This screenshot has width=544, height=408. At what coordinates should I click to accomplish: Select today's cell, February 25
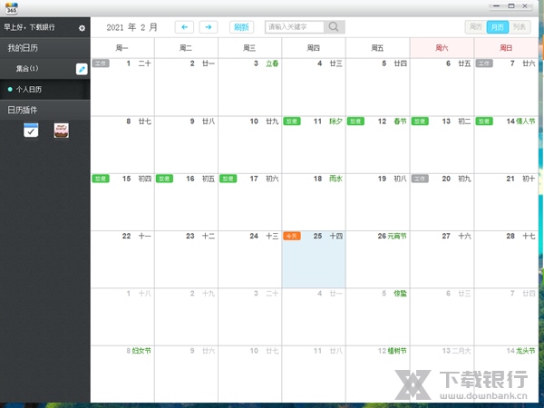[313, 258]
